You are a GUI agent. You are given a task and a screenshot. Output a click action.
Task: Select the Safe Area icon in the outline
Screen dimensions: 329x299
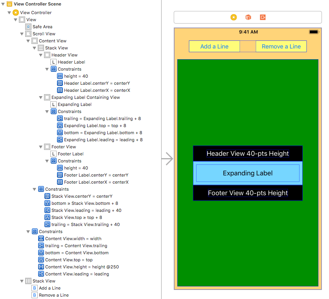coord(28,27)
